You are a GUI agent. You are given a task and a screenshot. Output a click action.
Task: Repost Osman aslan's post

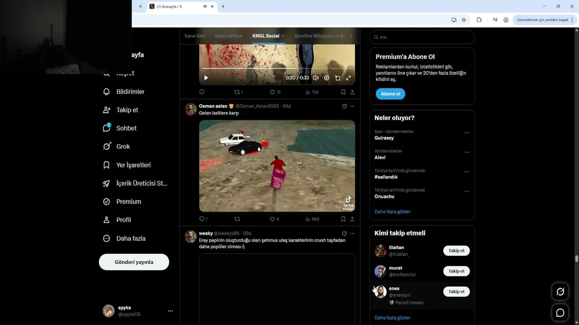[x=237, y=219]
